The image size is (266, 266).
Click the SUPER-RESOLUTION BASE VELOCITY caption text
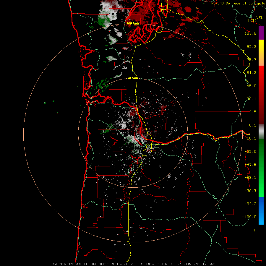point(93,264)
